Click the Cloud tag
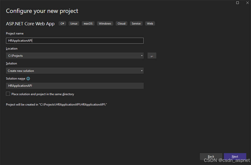The image size is (251, 165). point(122,24)
